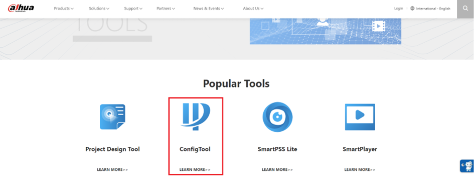The image size is (474, 193).
Task: Click LEARN MORE under ConfigTool
Action: click(195, 170)
